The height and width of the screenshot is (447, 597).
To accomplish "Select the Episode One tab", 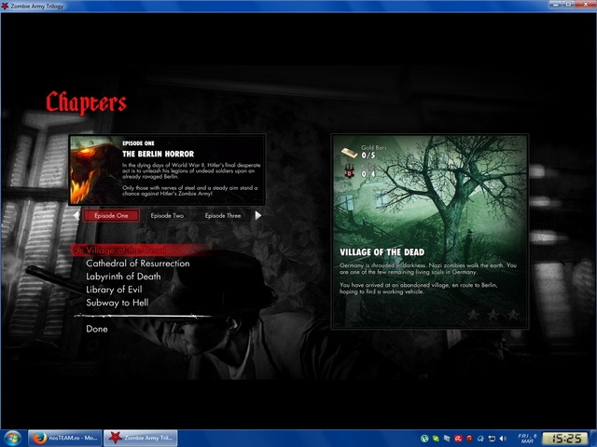I will tap(111, 215).
